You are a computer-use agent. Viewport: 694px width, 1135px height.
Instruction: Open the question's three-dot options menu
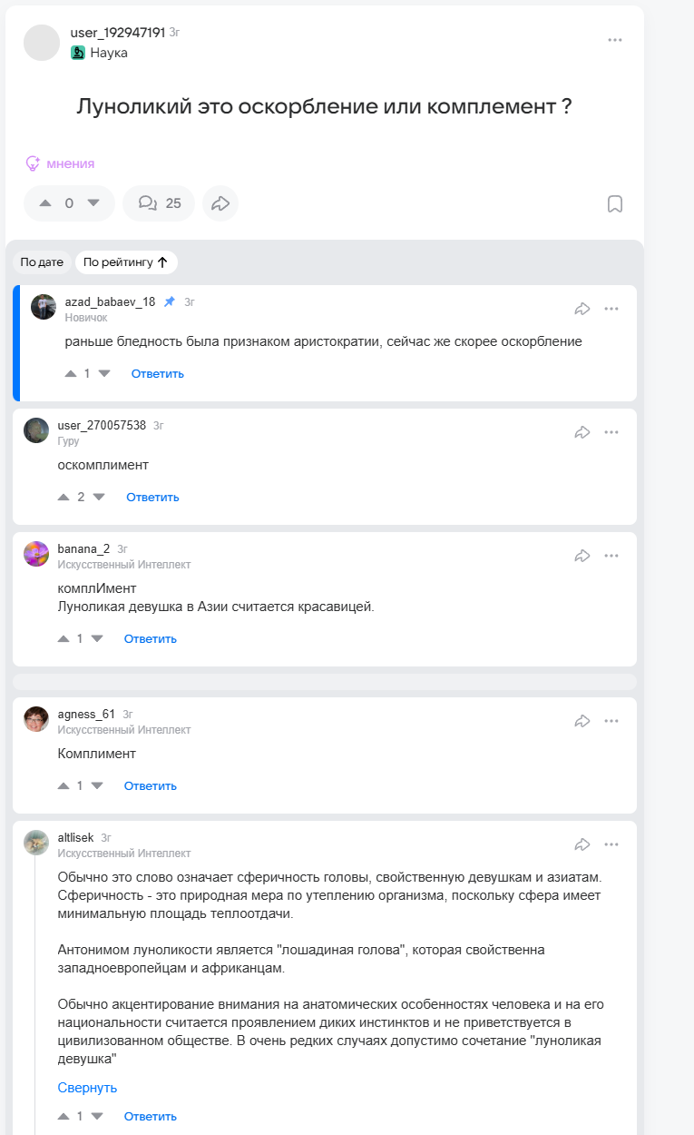coord(615,40)
